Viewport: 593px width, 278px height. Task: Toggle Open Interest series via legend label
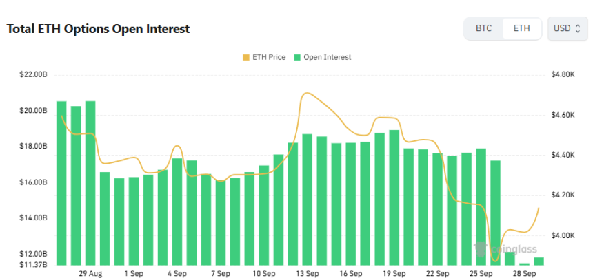tap(327, 57)
